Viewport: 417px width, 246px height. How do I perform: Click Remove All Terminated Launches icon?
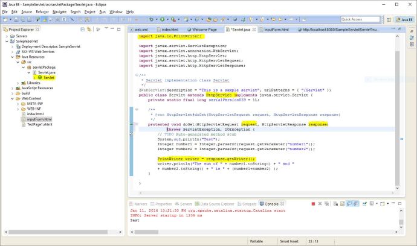click(x=326, y=204)
